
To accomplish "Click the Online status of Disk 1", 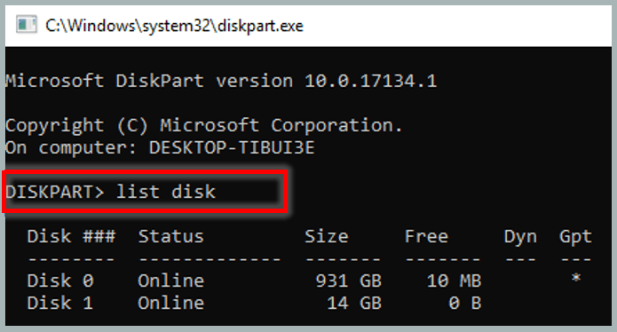I will pos(171,303).
